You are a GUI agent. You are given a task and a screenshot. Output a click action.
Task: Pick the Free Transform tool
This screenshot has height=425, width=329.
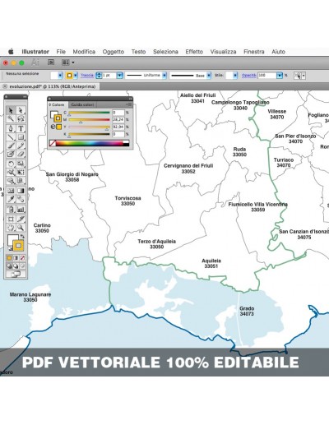pyautogui.click(x=21, y=172)
